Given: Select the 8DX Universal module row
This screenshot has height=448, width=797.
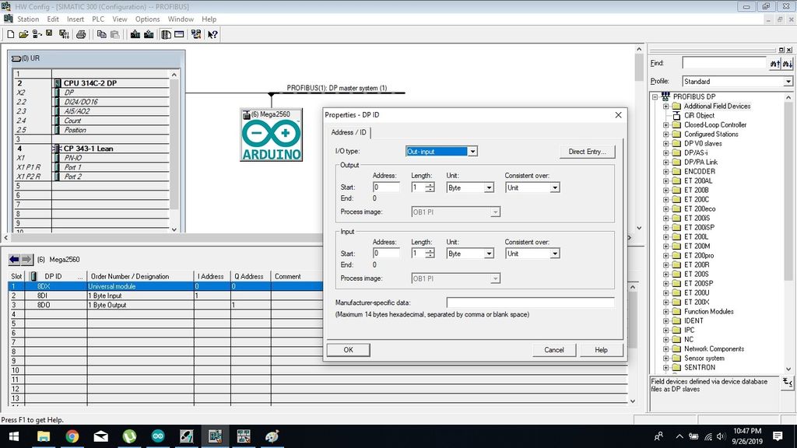Looking at the screenshot, I should [x=166, y=286].
